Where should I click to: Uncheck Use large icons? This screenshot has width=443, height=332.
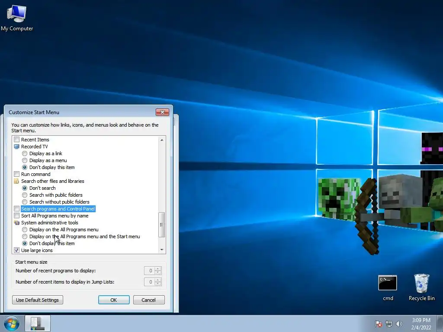click(x=17, y=250)
